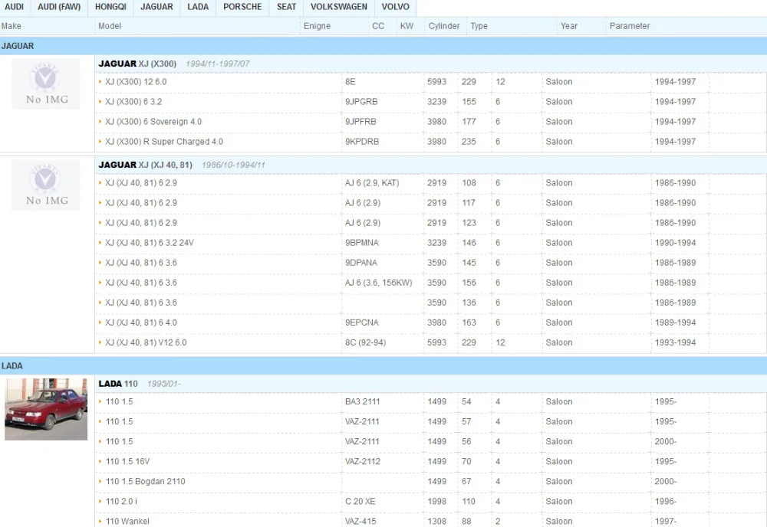This screenshot has width=767, height=527.
Task: Click the engine code BA3 2111
Action: pyautogui.click(x=363, y=401)
